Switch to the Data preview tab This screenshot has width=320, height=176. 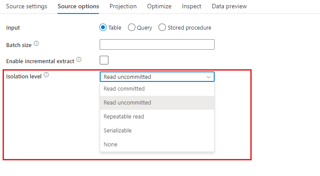[229, 7]
